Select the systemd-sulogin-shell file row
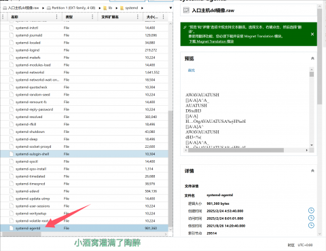326x251 pixels. (x=84, y=154)
